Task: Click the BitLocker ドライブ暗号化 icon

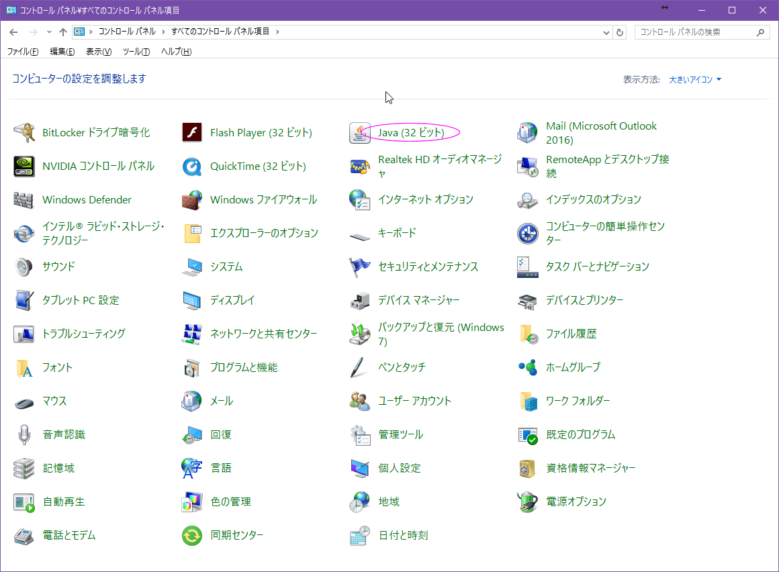Action: tap(24, 133)
